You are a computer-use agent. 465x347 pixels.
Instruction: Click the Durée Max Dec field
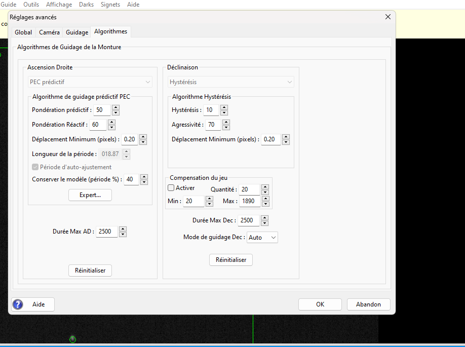tap(249, 220)
